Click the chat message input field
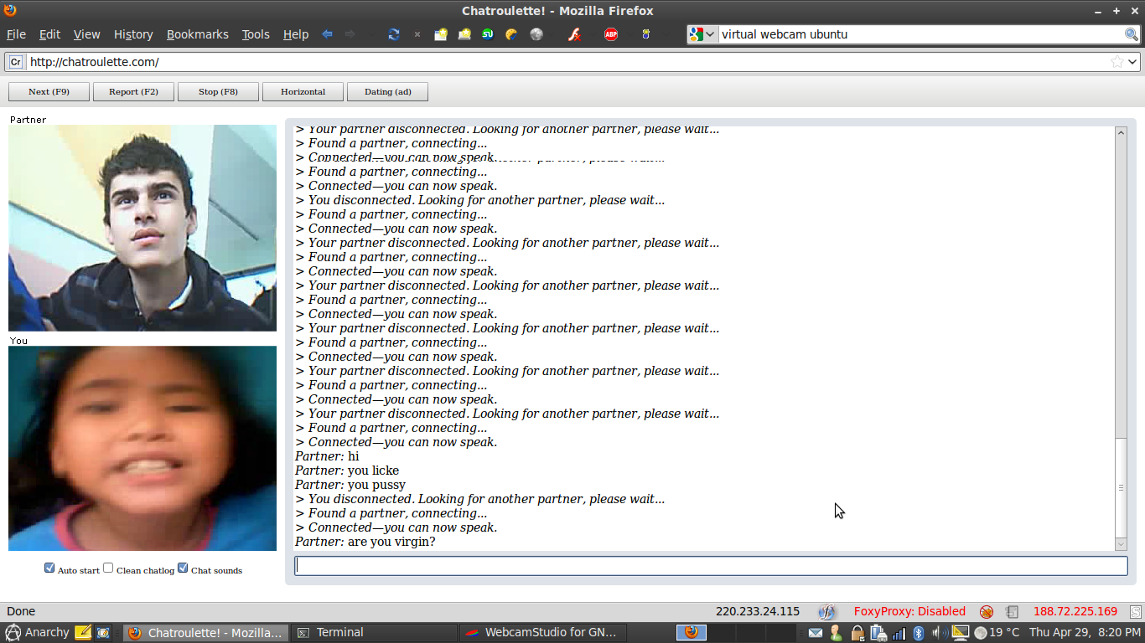 tap(711, 566)
